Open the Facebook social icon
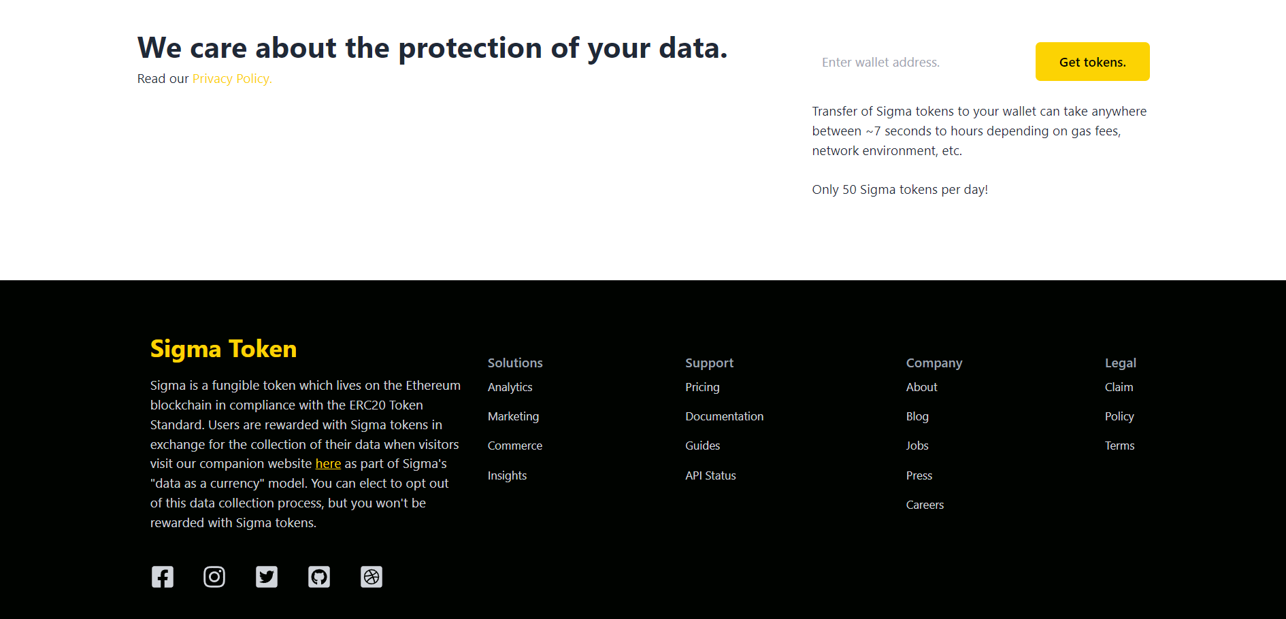 pyautogui.click(x=162, y=576)
